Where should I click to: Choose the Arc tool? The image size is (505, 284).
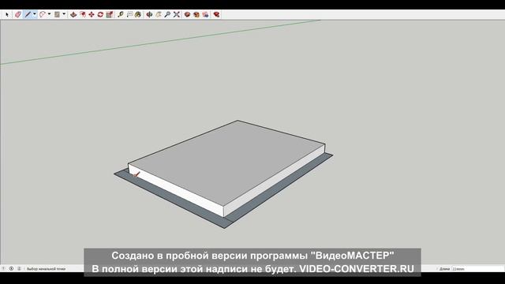(42, 14)
